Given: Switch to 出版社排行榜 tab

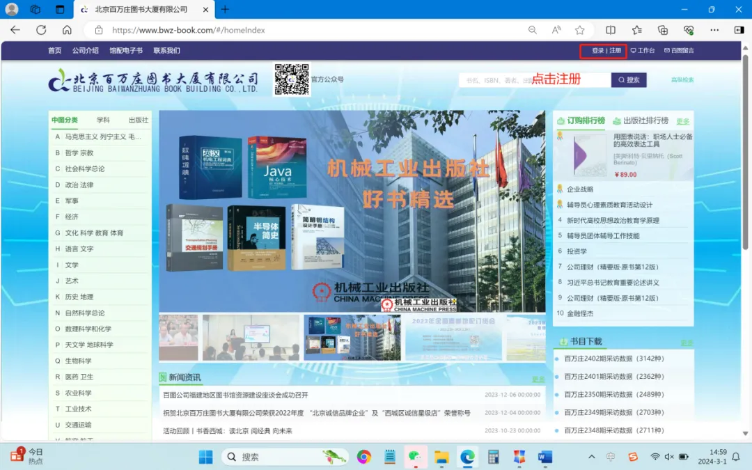Looking at the screenshot, I should [x=641, y=120].
